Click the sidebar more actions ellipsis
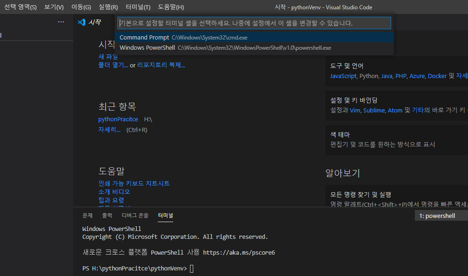The width and height of the screenshot is (468, 276). tap(61, 22)
